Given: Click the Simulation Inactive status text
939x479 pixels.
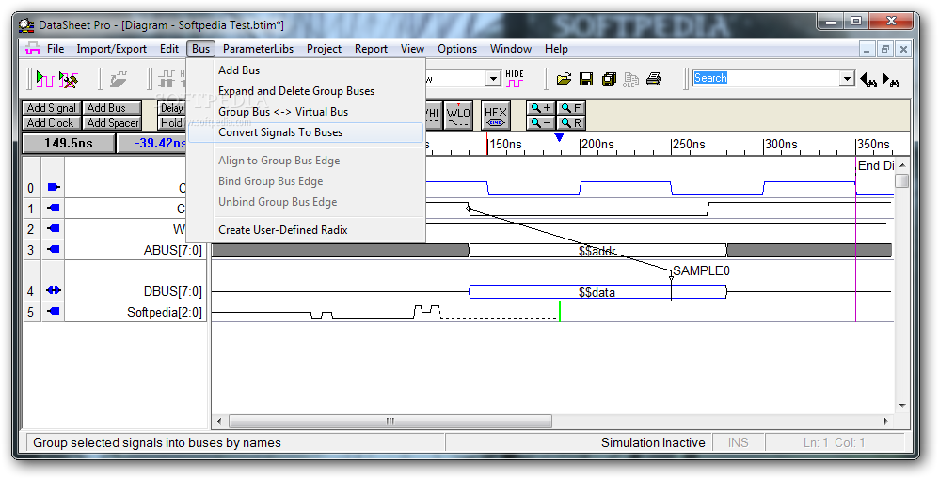Looking at the screenshot, I should (x=653, y=442).
